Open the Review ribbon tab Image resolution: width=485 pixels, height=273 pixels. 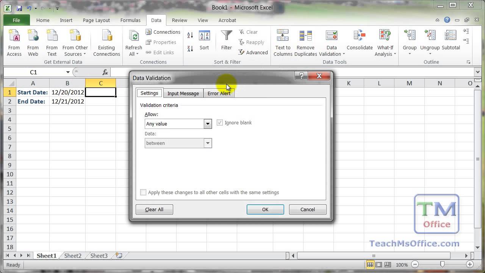tap(180, 20)
